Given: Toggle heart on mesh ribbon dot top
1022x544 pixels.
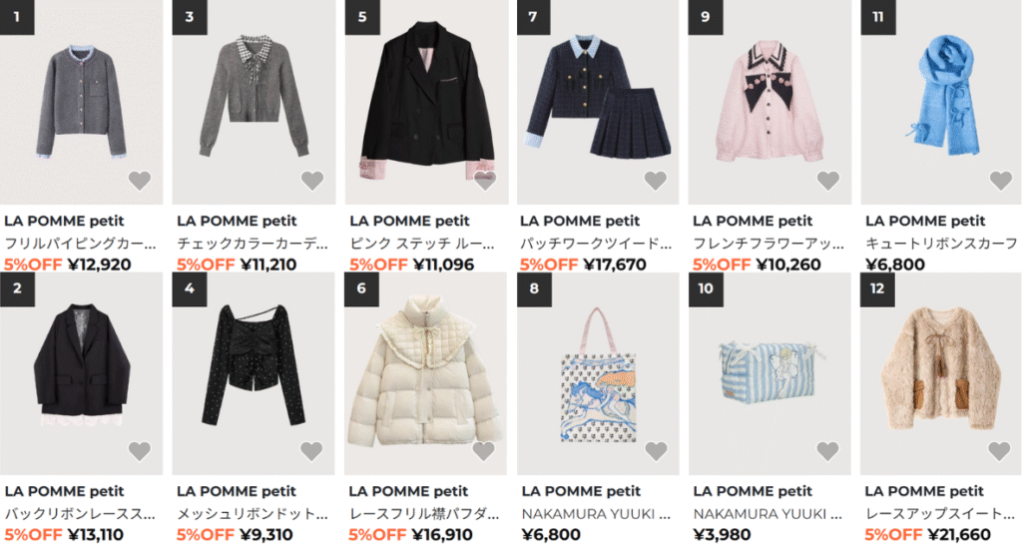Looking at the screenshot, I should coord(311,451).
